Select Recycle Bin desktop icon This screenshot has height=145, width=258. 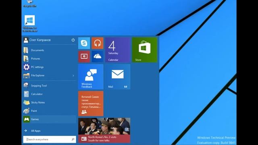click(29, 4)
